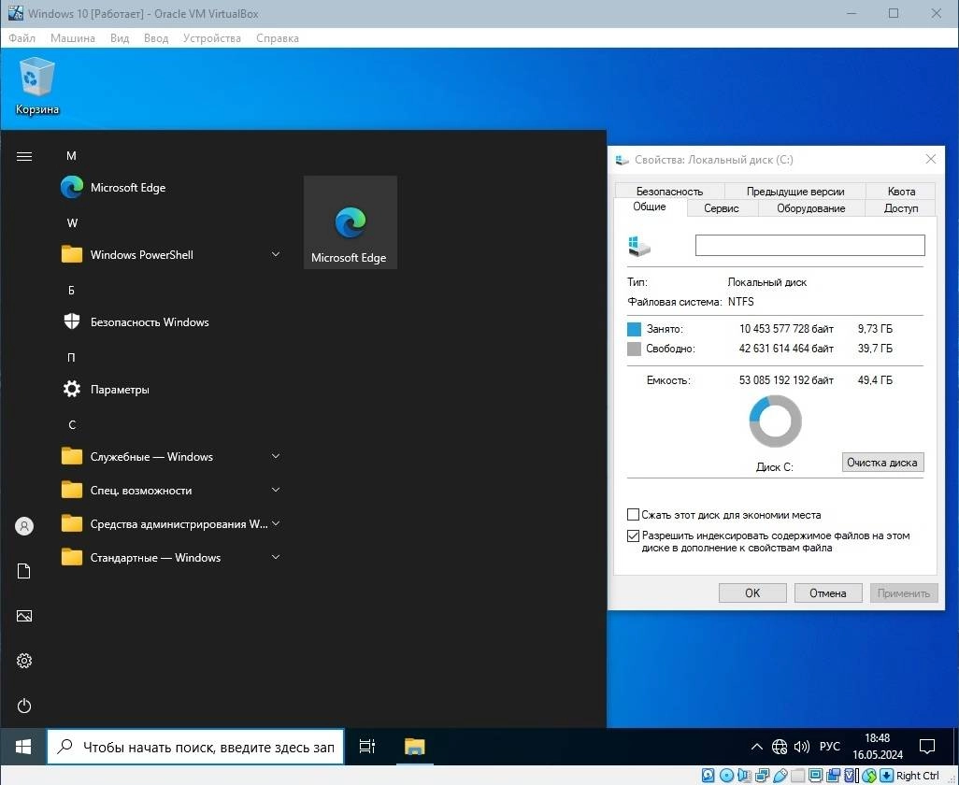This screenshot has height=785, width=959.
Task: Click the taskbar search box
Action: coord(195,747)
